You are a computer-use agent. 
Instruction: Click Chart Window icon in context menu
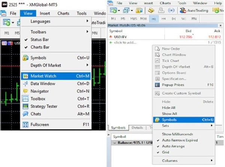[157, 55]
